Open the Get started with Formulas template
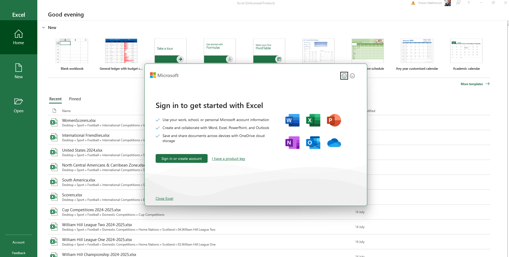 220,51
